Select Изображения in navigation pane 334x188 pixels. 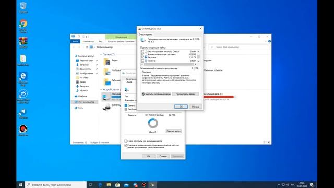[87, 73]
